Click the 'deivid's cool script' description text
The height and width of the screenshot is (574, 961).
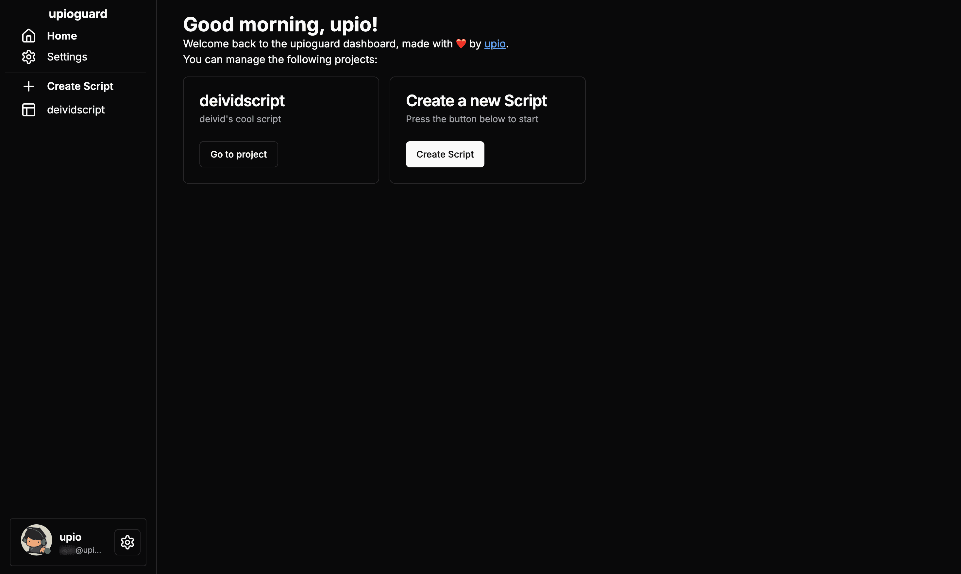(240, 119)
